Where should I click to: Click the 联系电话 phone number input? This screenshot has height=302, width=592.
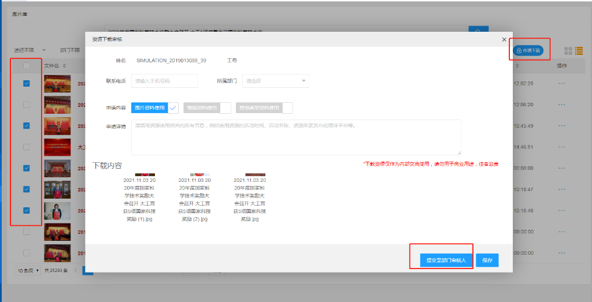165,81
